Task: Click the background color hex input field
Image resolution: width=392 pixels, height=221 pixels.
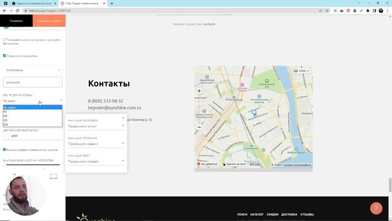Action: click(x=36, y=136)
